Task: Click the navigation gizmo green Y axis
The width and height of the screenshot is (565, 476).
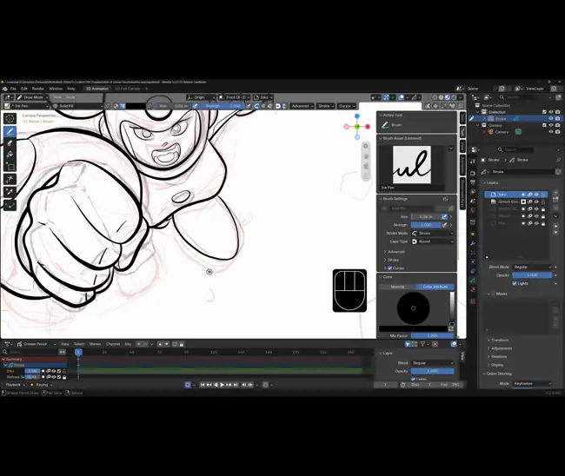Action: pos(357,126)
